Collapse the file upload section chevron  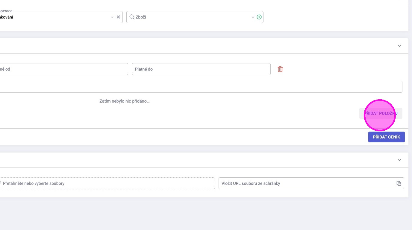(399, 160)
